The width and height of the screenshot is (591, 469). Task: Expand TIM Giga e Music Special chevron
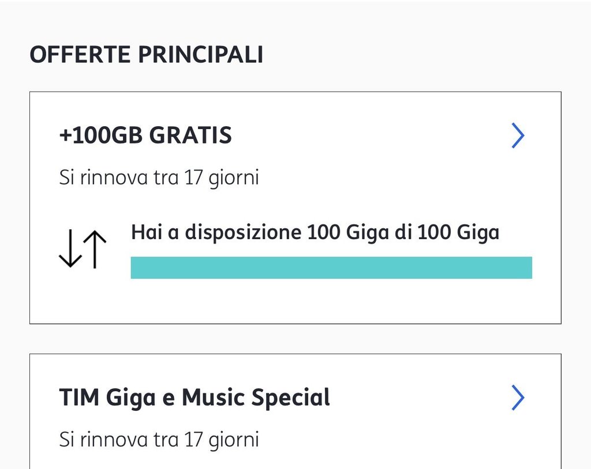518,398
